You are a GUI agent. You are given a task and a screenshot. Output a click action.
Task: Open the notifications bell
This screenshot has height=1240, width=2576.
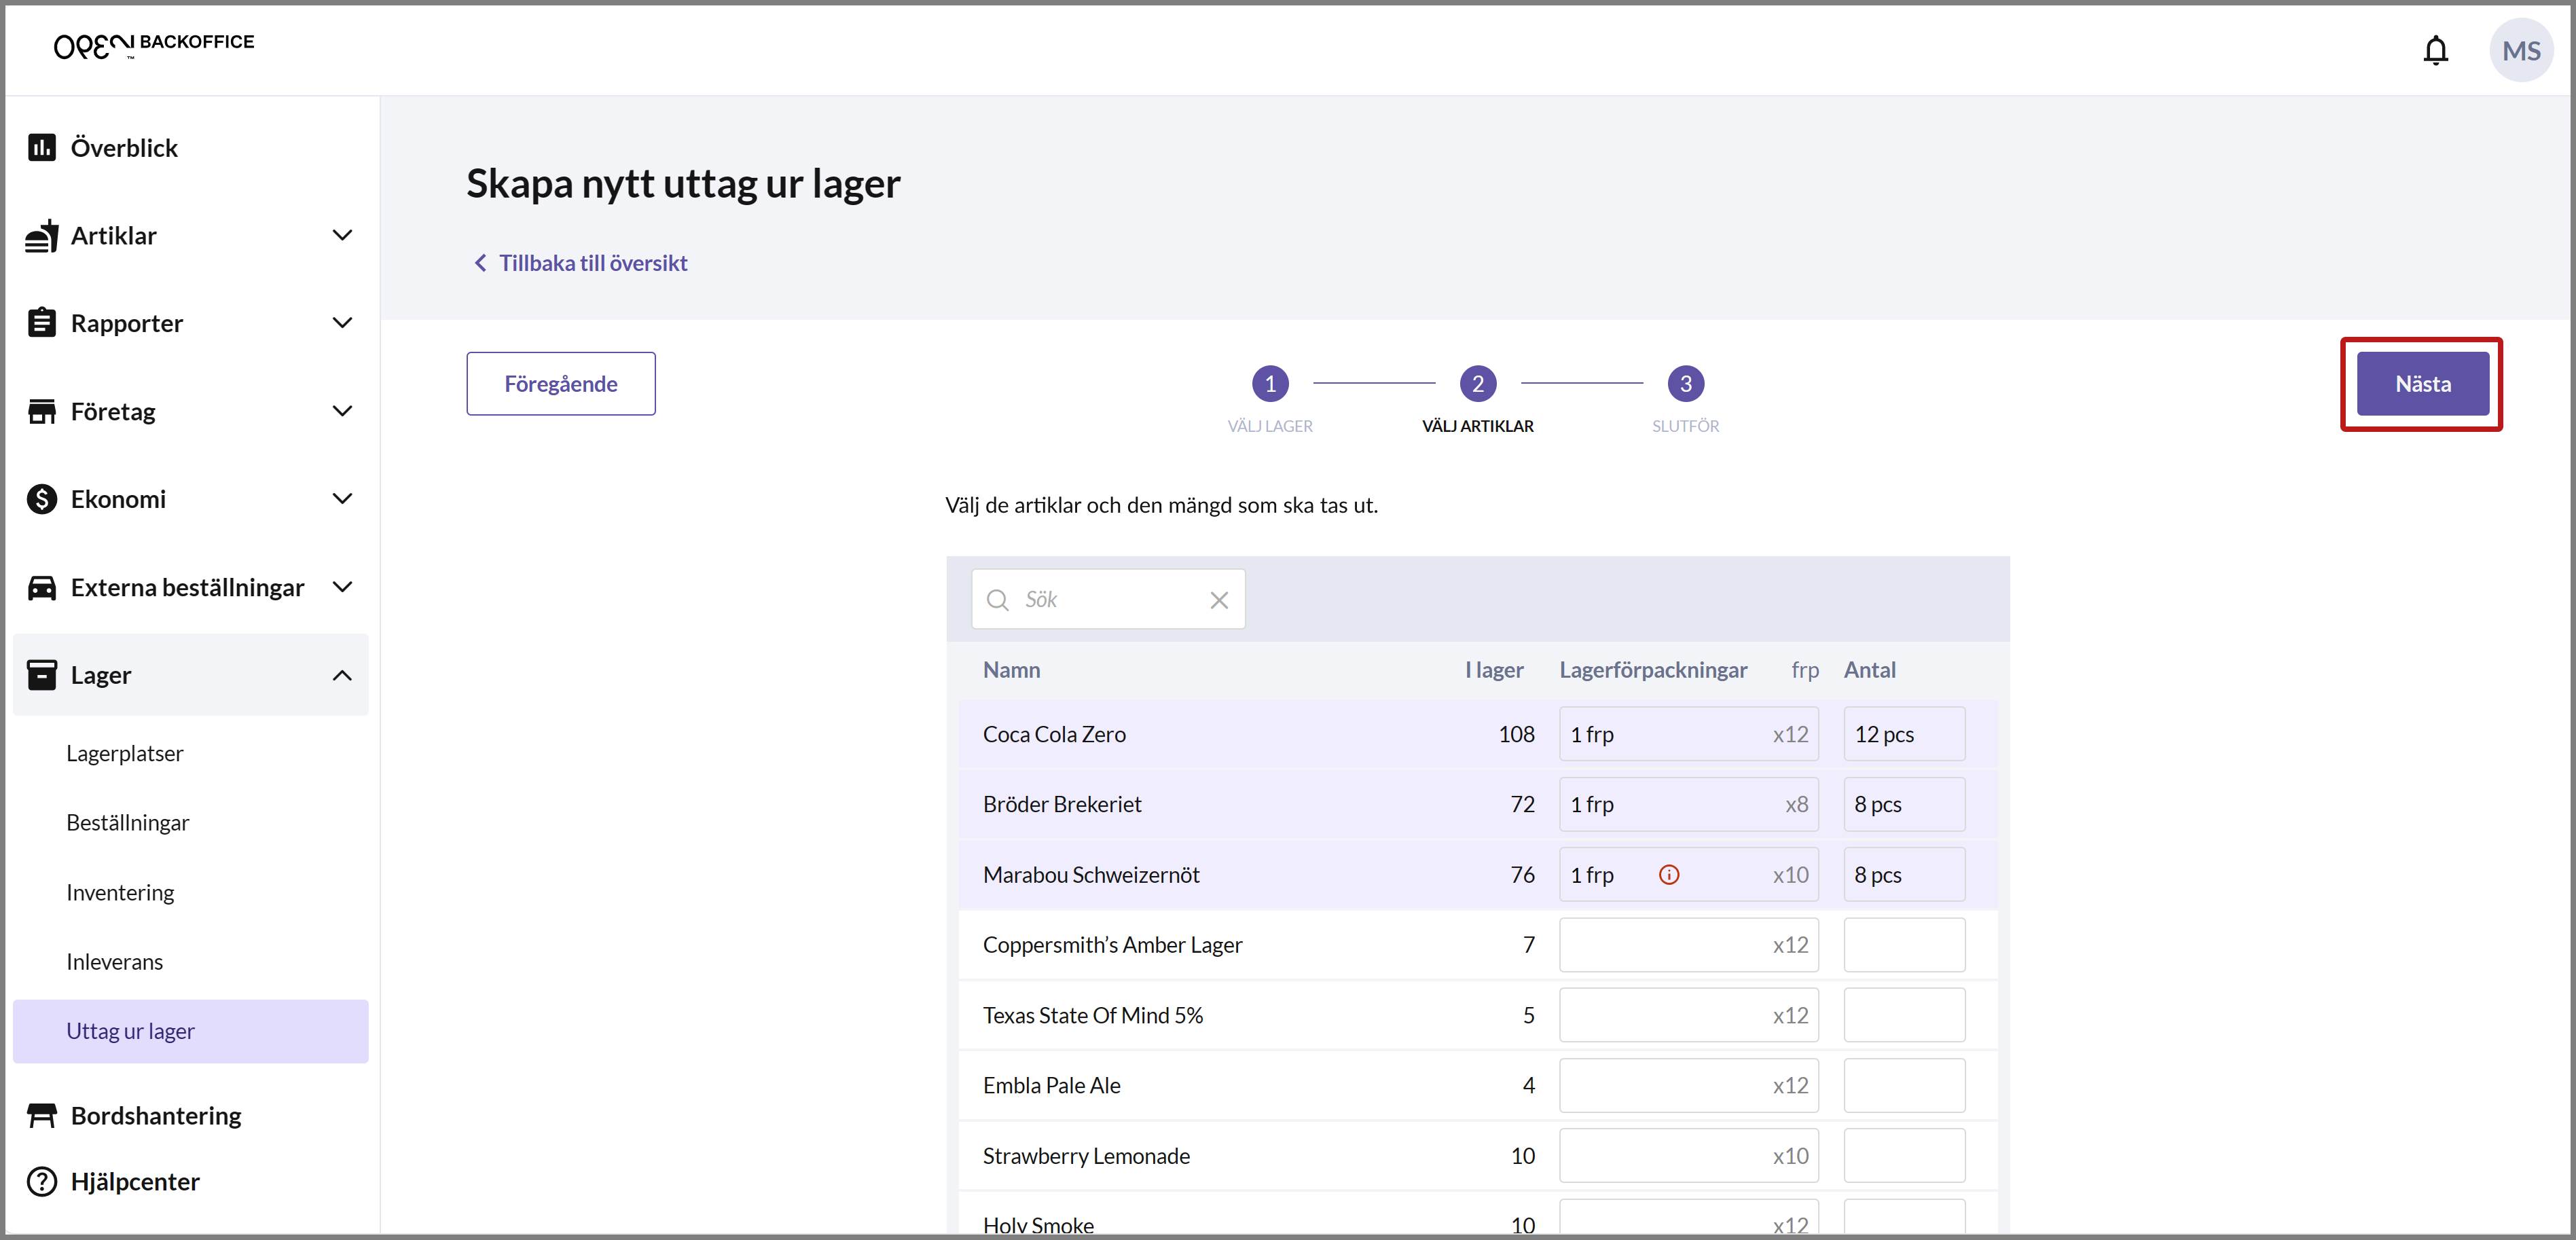[2435, 50]
